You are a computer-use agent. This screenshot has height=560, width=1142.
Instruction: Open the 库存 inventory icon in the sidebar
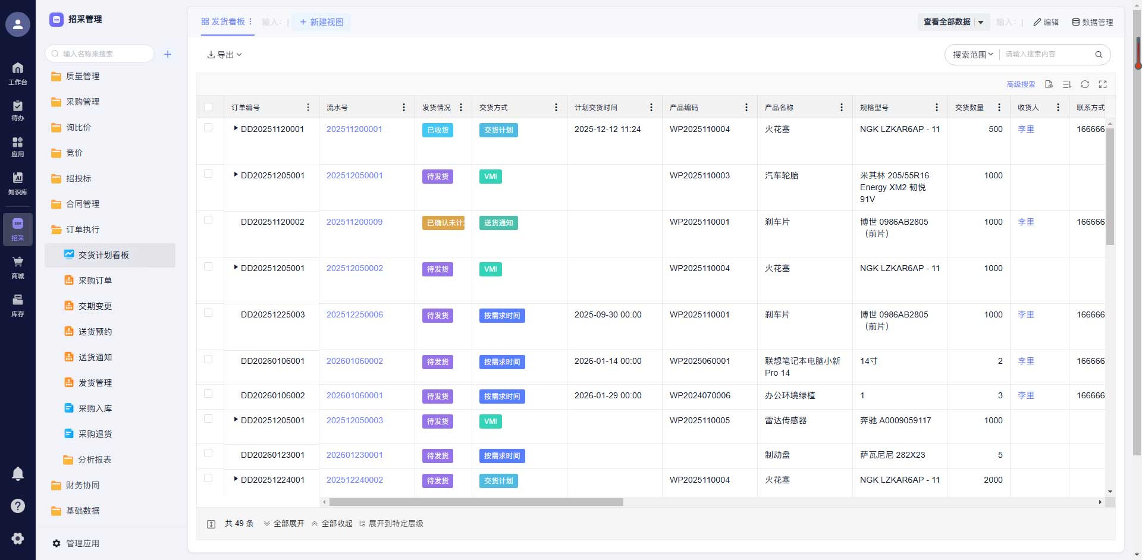[18, 305]
